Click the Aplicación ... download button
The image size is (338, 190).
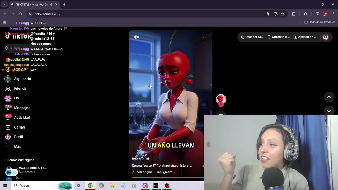tap(305, 37)
